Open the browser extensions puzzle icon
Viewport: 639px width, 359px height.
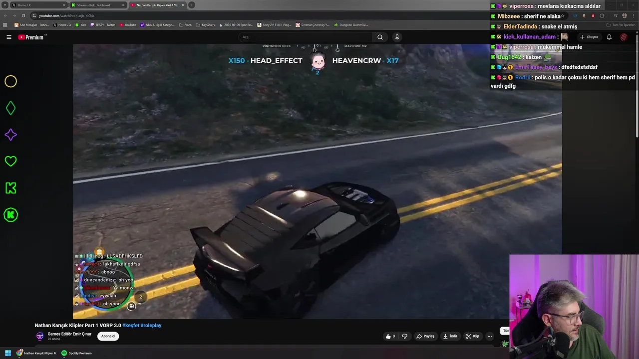tap(602, 15)
